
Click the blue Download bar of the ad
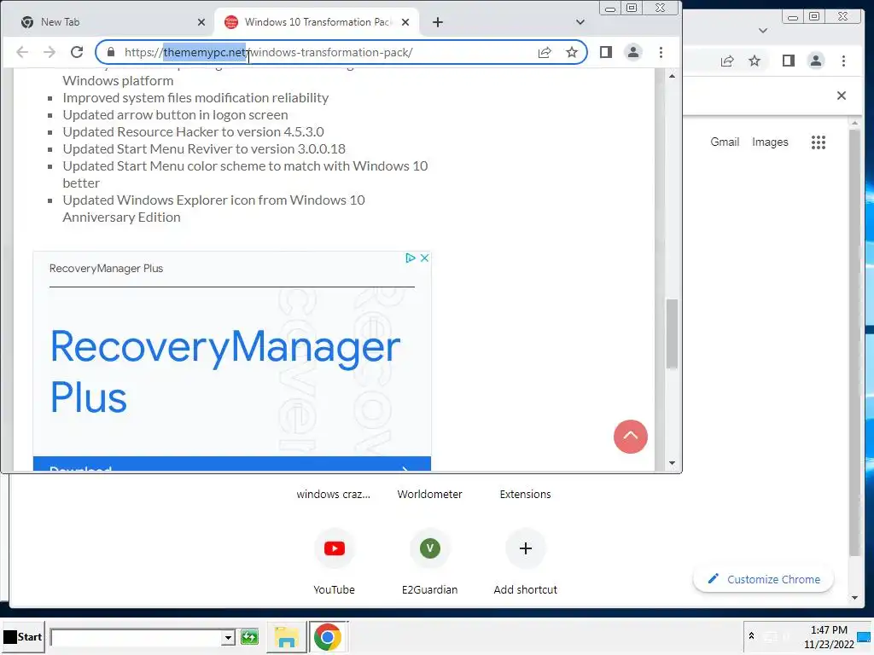[x=232, y=464]
